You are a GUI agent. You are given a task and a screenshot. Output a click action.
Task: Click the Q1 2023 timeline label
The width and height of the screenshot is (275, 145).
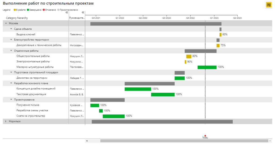(214, 18)
